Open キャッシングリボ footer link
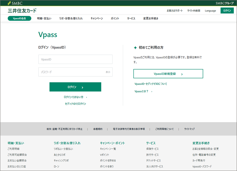The height and width of the screenshot is (171, 237). (x=61, y=161)
